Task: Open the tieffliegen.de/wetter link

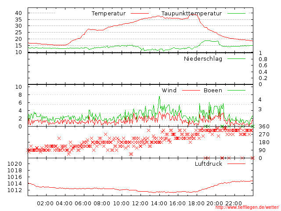Action: (247, 207)
